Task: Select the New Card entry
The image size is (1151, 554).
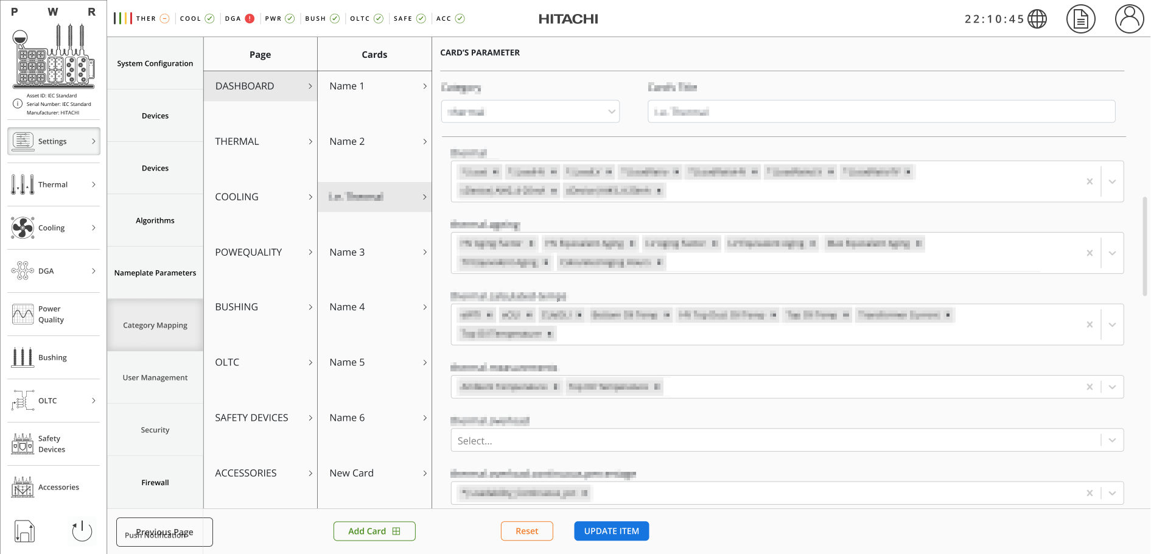Action: tap(375, 473)
